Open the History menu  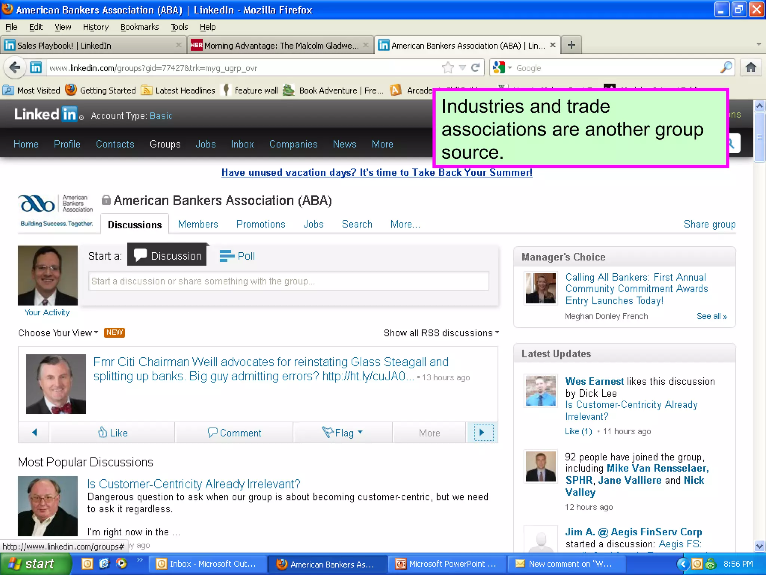96,27
